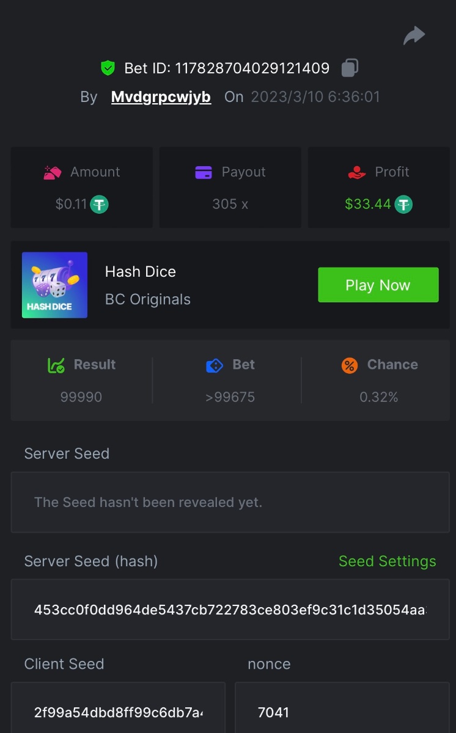
Task: Open the Mvdgrpcwjyb user profile link
Action: pyautogui.click(x=161, y=97)
